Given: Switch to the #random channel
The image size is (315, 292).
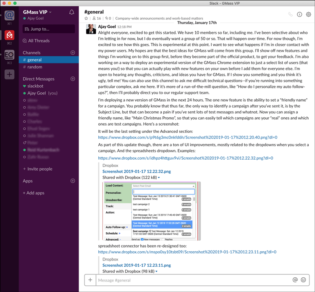Looking at the screenshot, I should (x=34, y=67).
